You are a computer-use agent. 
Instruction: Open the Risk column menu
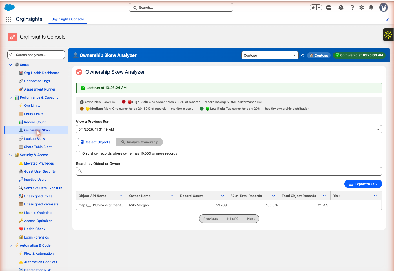(375, 196)
